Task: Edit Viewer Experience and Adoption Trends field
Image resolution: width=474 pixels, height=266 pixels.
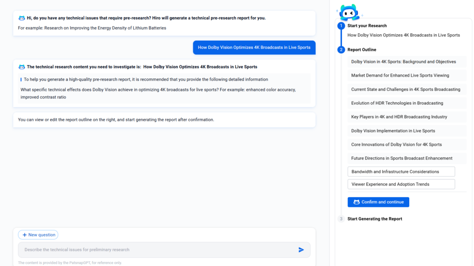Action: 401,184
